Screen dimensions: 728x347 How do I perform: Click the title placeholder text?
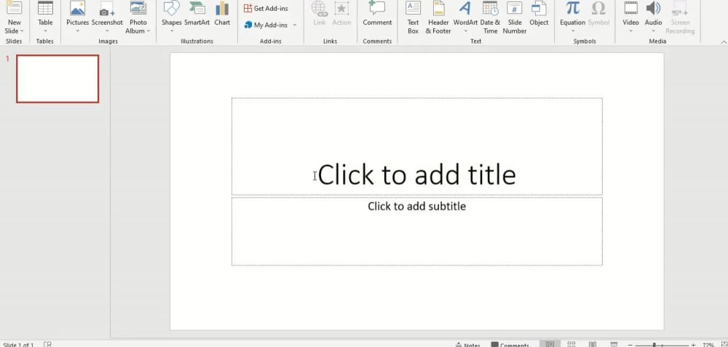[417, 175]
